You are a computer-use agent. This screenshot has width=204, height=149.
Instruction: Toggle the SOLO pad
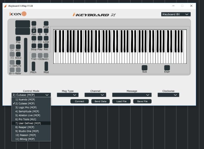[18, 54]
